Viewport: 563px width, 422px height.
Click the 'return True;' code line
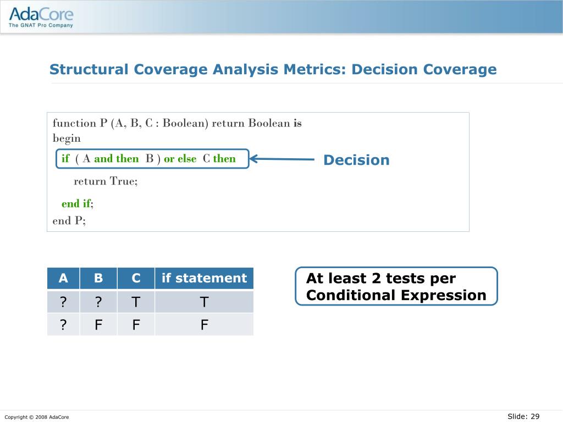click(106, 181)
